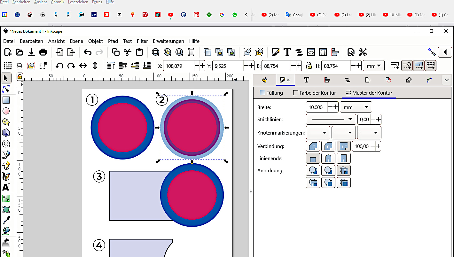The image size is (454, 257).
Task: Open the Erweiterungen menu
Action: coord(168,41)
